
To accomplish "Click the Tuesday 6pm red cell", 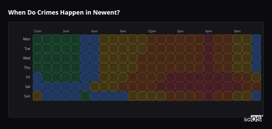I will click(209, 49).
